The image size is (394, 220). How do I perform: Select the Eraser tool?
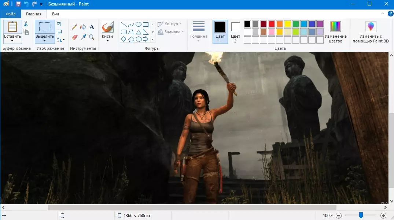tap(74, 37)
